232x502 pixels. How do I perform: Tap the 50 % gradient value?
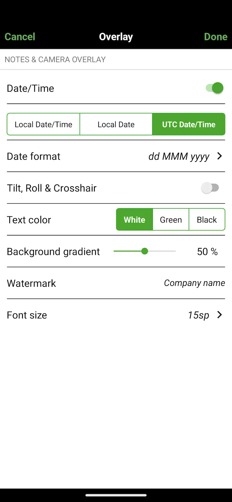pos(207,251)
